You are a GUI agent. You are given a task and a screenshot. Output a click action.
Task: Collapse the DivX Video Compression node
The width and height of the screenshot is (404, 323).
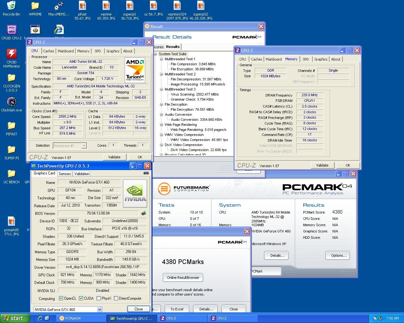point(161,145)
